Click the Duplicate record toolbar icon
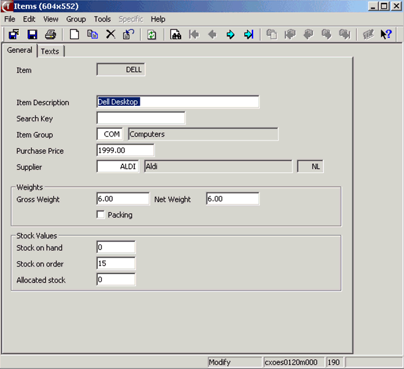Image resolution: width=404 pixels, height=369 pixels. pyautogui.click(x=92, y=34)
